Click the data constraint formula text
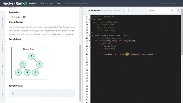183x103 pixels. click(19, 17)
